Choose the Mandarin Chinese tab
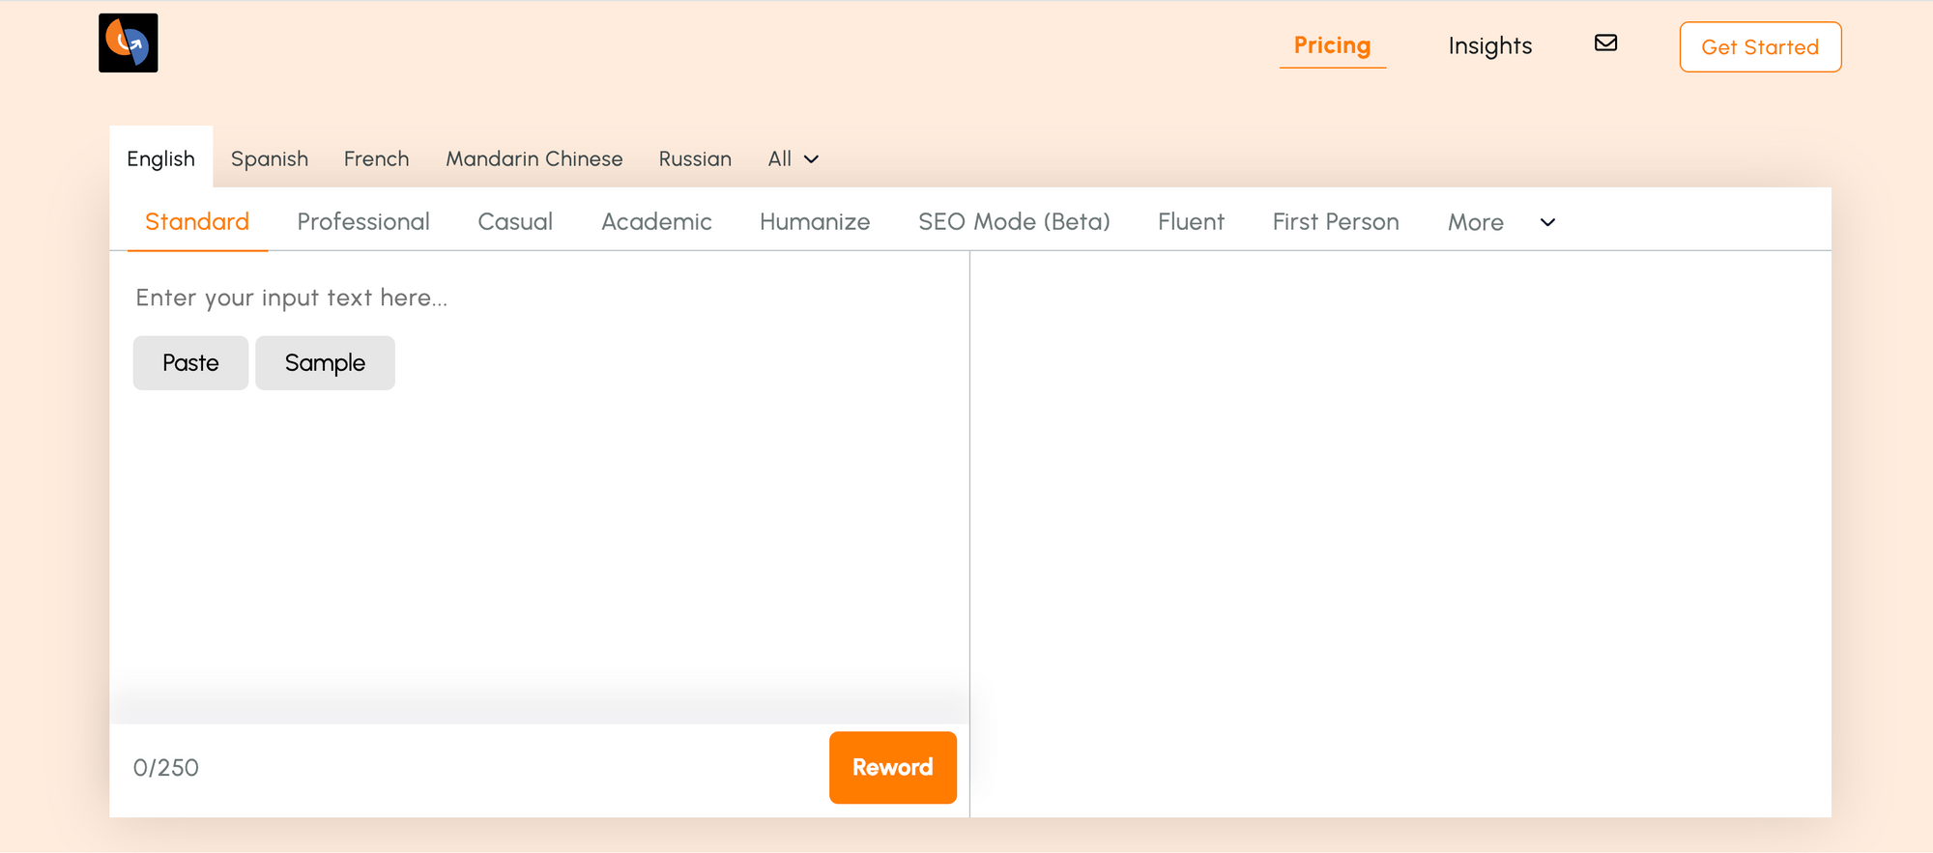Screen dimensions: 1933x853 (534, 159)
